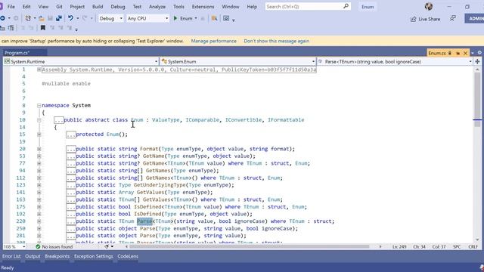484x272 pixels.
Task: Expand the Format method on line 20
Action: coord(39,149)
